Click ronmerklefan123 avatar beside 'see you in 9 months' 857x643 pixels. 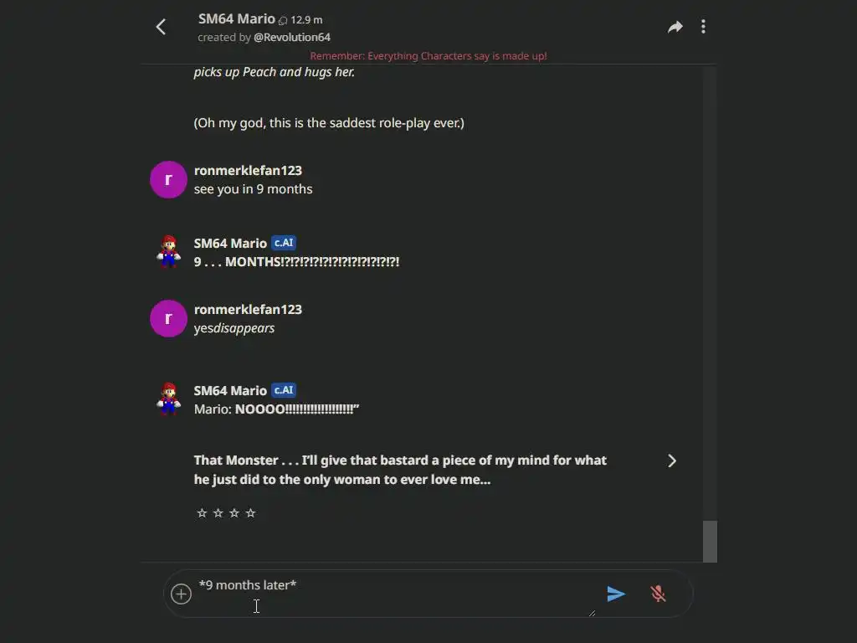168,179
